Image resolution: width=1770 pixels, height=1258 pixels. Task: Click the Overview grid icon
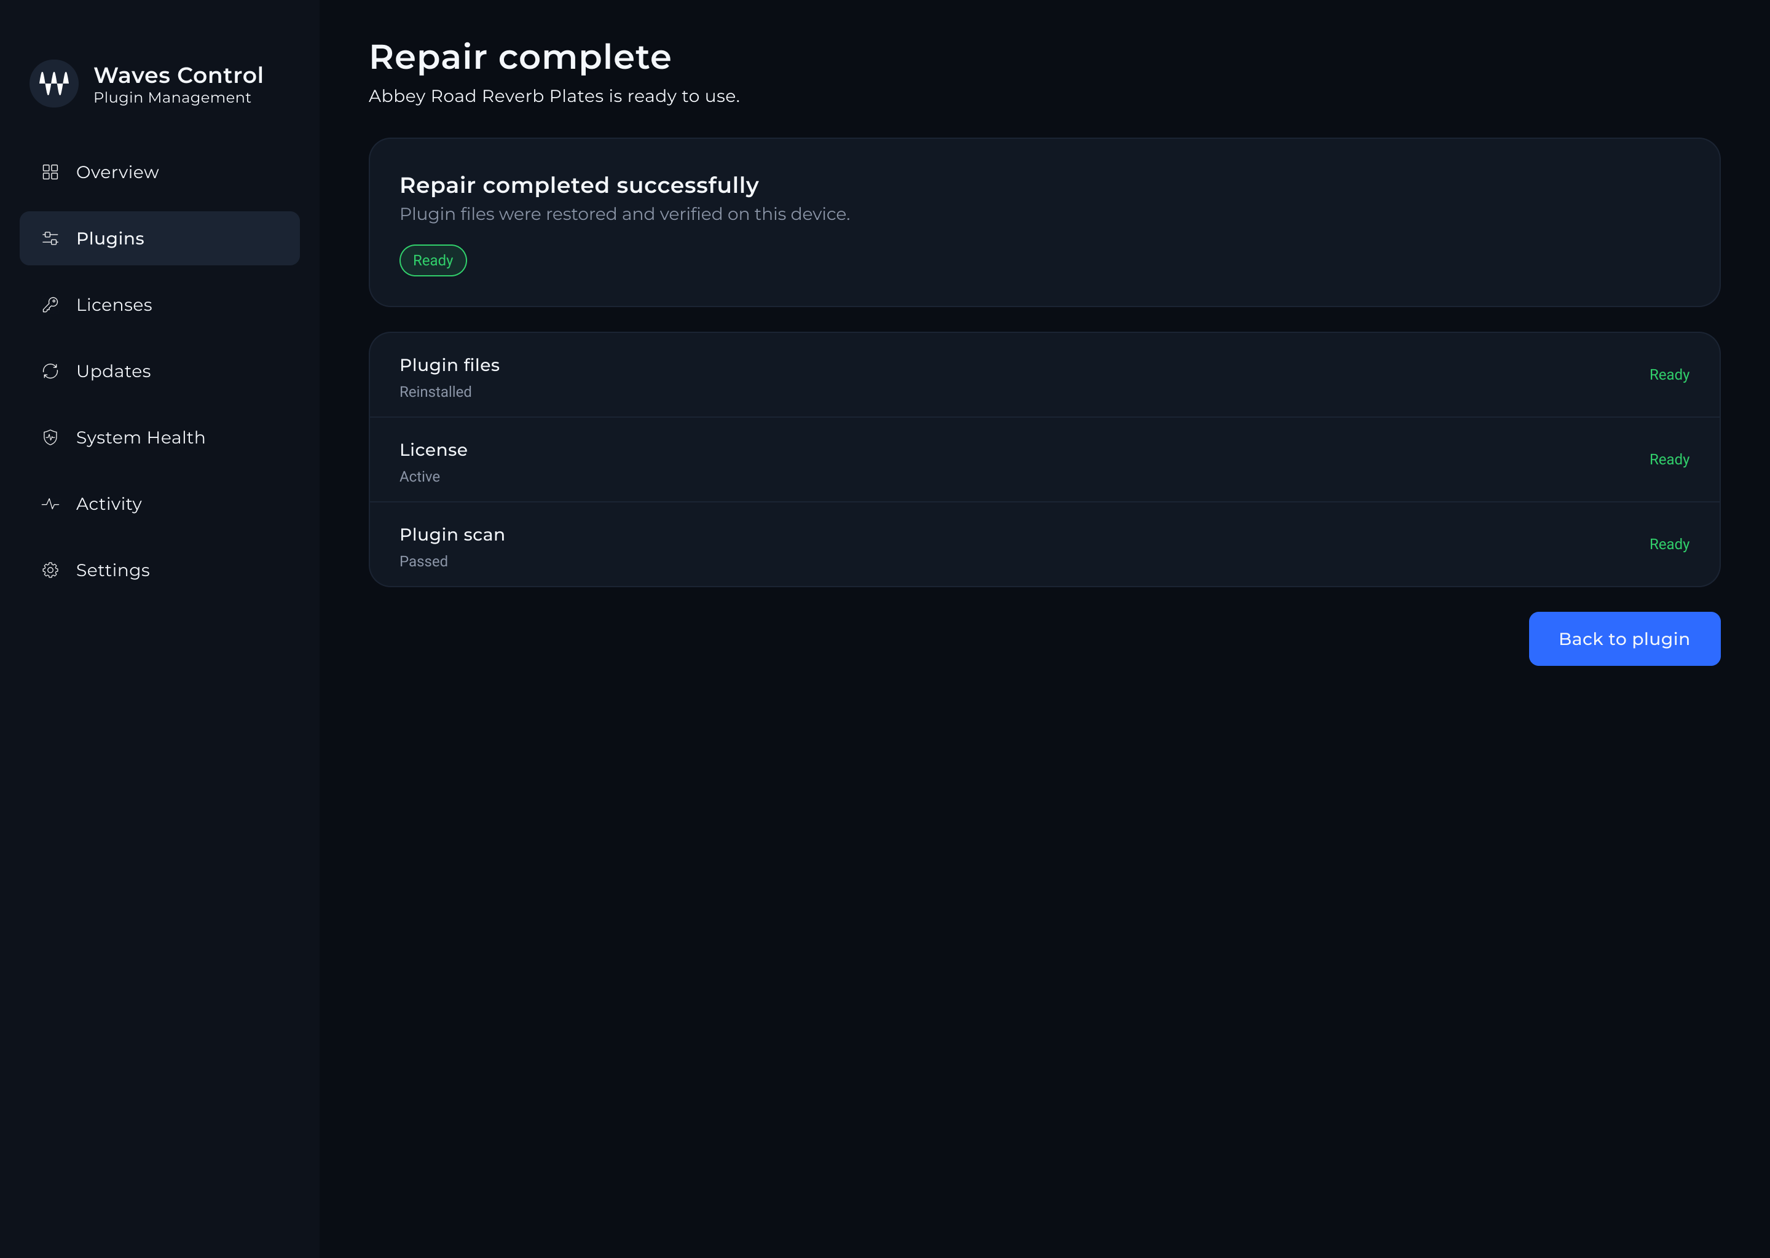tap(50, 172)
